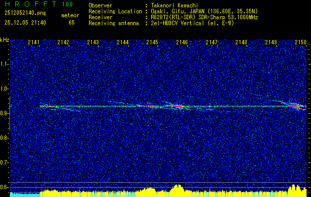Click the R820T2(RTL-SDR) SDR-Sharp 53.1000MHz text
The image size is (311, 197).
pos(204,17)
